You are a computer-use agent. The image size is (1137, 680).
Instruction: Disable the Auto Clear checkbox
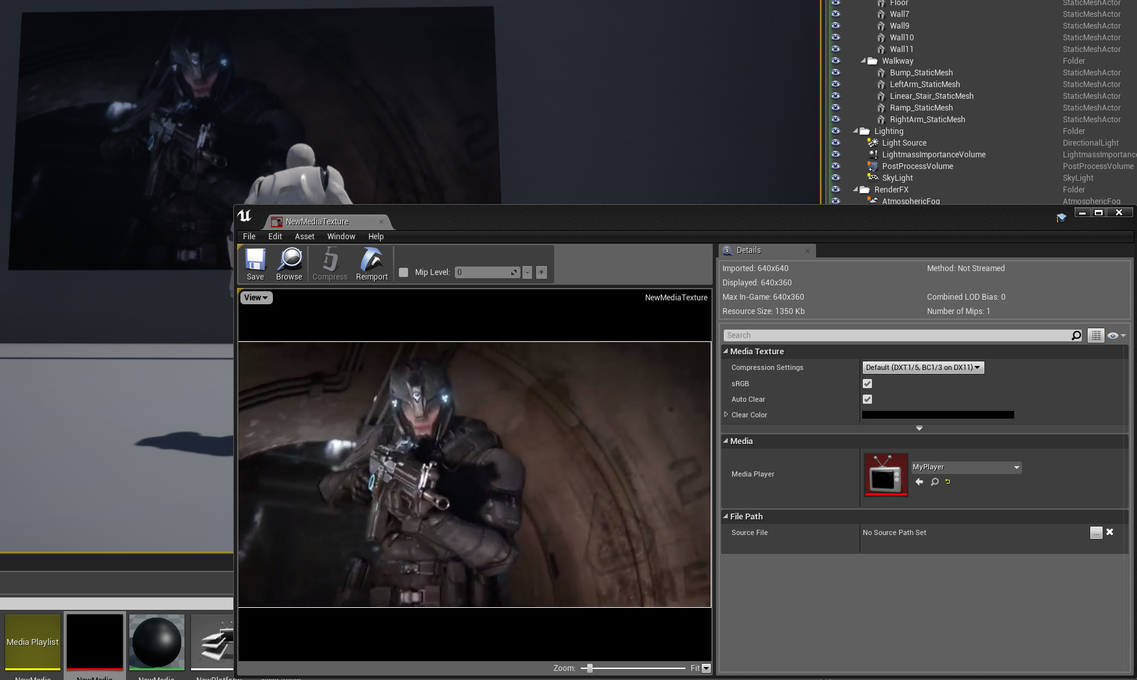pos(867,399)
